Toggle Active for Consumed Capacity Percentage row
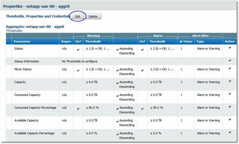239x144 pixels. [230, 107]
